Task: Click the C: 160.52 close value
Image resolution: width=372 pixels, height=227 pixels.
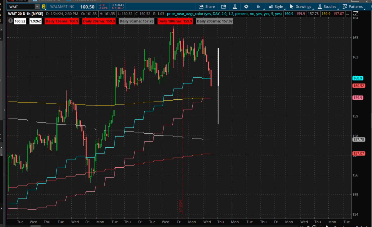Action: 143,13
